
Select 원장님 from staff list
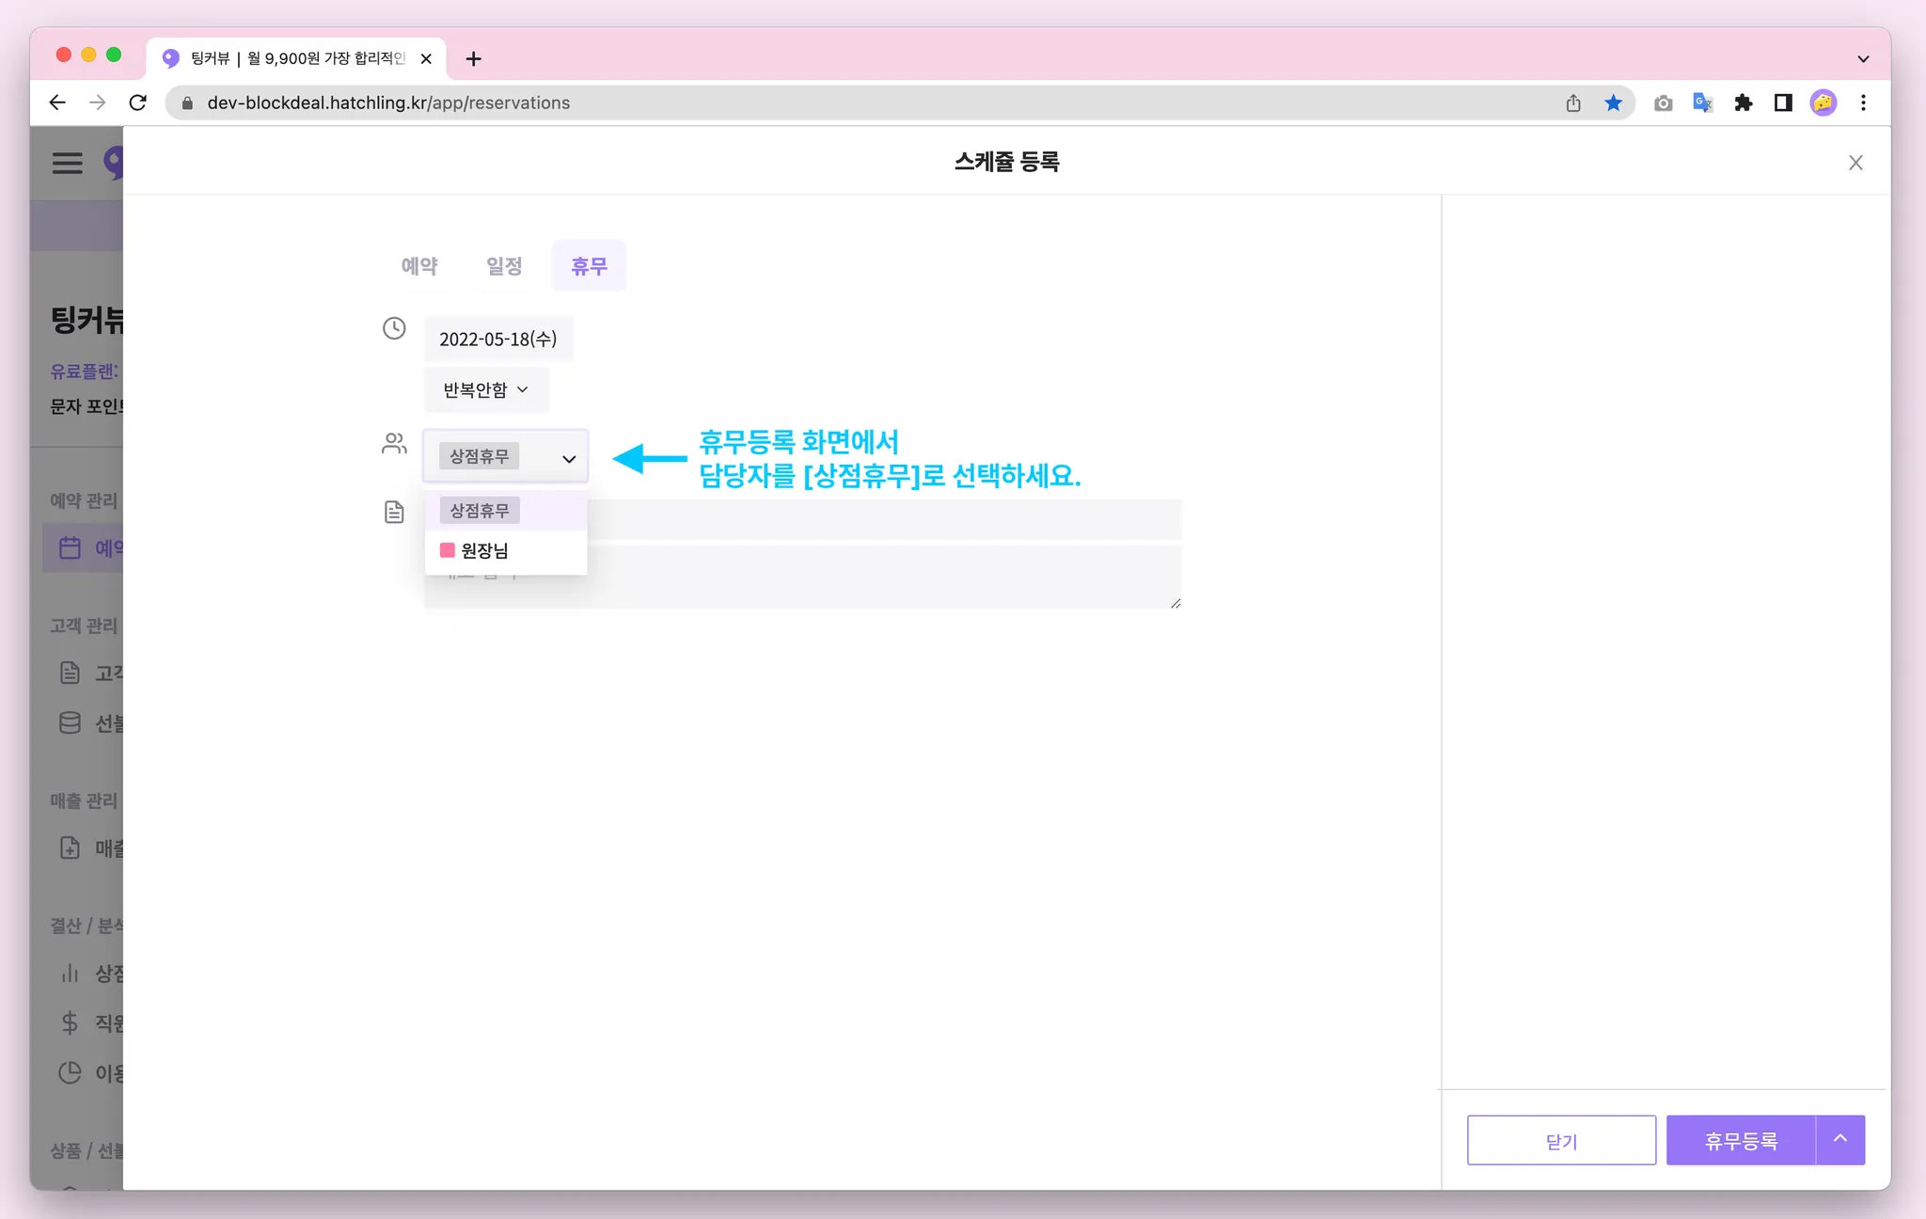tap(484, 551)
